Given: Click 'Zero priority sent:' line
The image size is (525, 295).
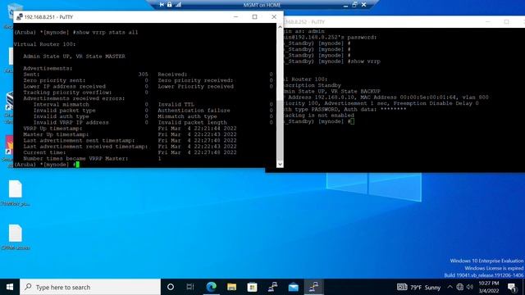Looking at the screenshot, I should 54,80.
